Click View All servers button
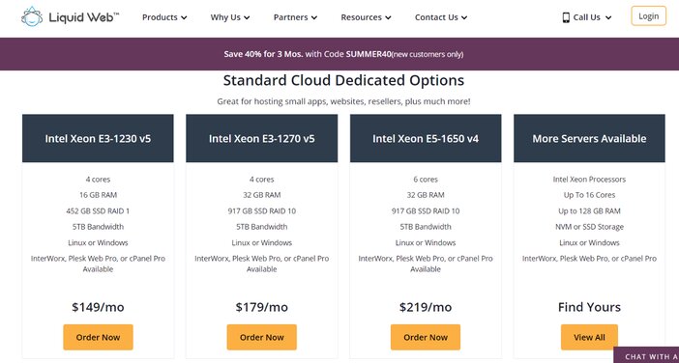Screen dimensions: 679x363 (589, 337)
